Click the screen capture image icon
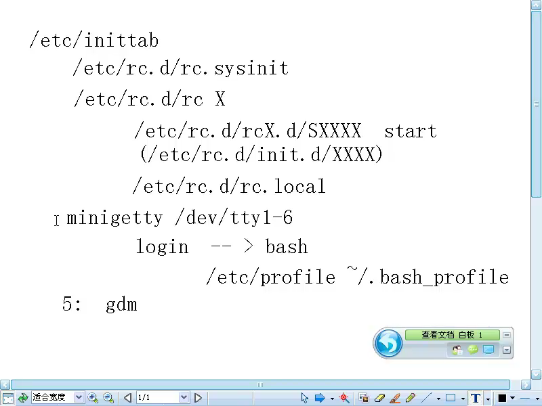This screenshot has width=542, height=406. pyautogui.click(x=363, y=398)
